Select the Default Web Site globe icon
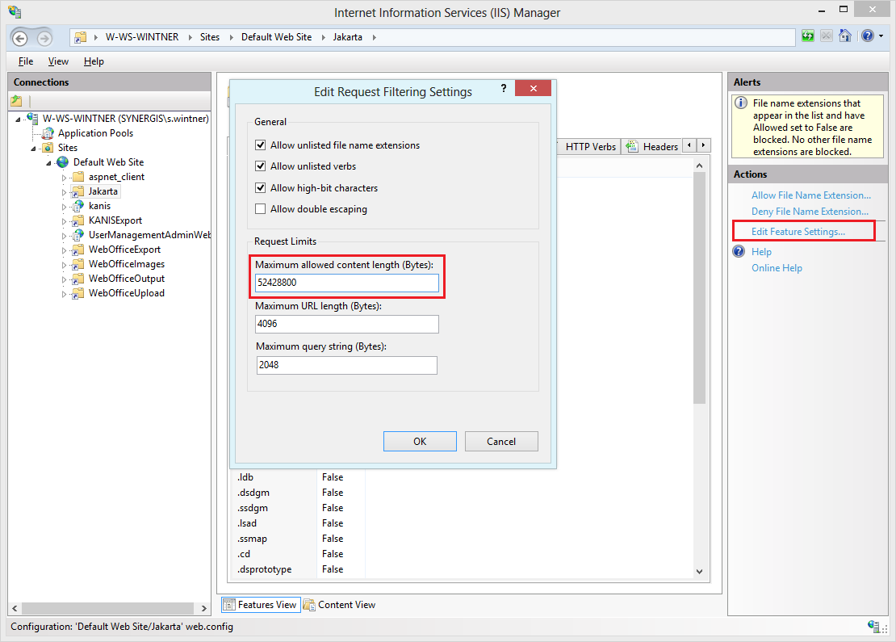The image size is (896, 642). [62, 162]
